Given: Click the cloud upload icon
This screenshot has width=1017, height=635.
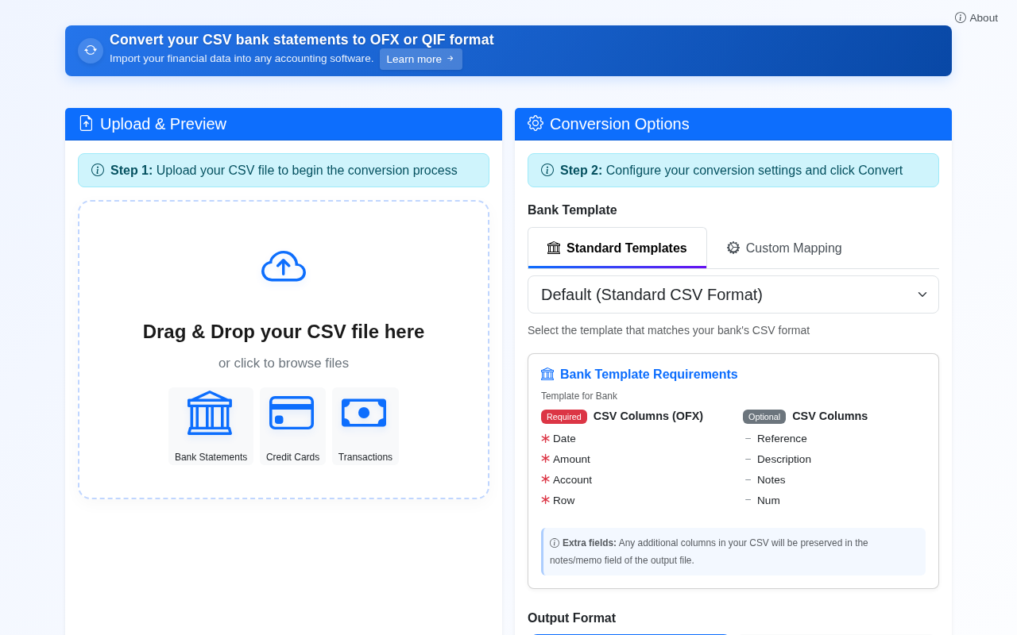Looking at the screenshot, I should point(284,267).
